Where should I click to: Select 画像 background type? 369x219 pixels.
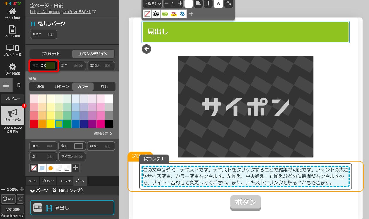coord(40,87)
